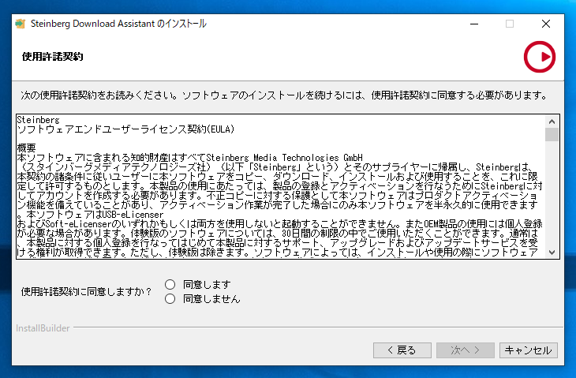The image size is (576, 378).
Task: Close the Steinberg Download Assistant installer
Action: [x=546, y=24]
